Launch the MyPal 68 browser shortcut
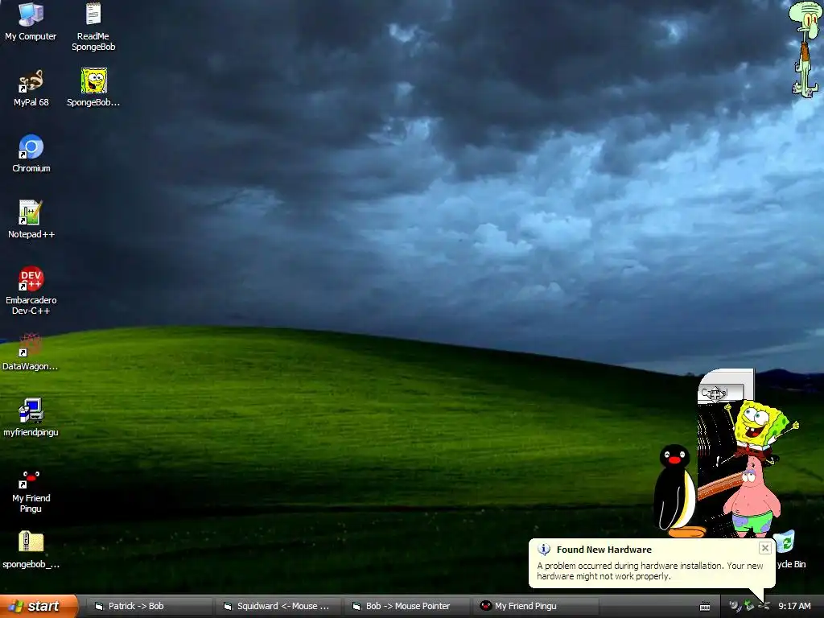824x618 pixels. (x=31, y=89)
